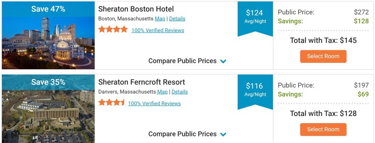Open Details link for Sheraton Ferncroft Resort
Screen dimensions: 375x143
click(x=180, y=92)
